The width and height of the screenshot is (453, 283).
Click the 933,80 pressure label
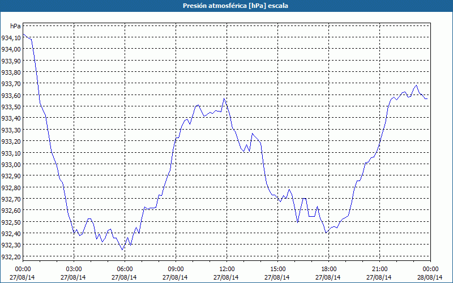11,72
